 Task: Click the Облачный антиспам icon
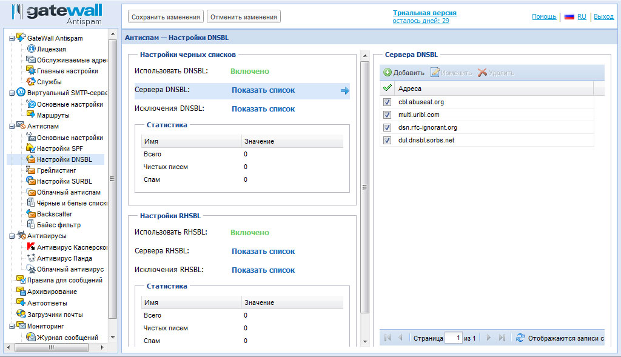(31, 192)
